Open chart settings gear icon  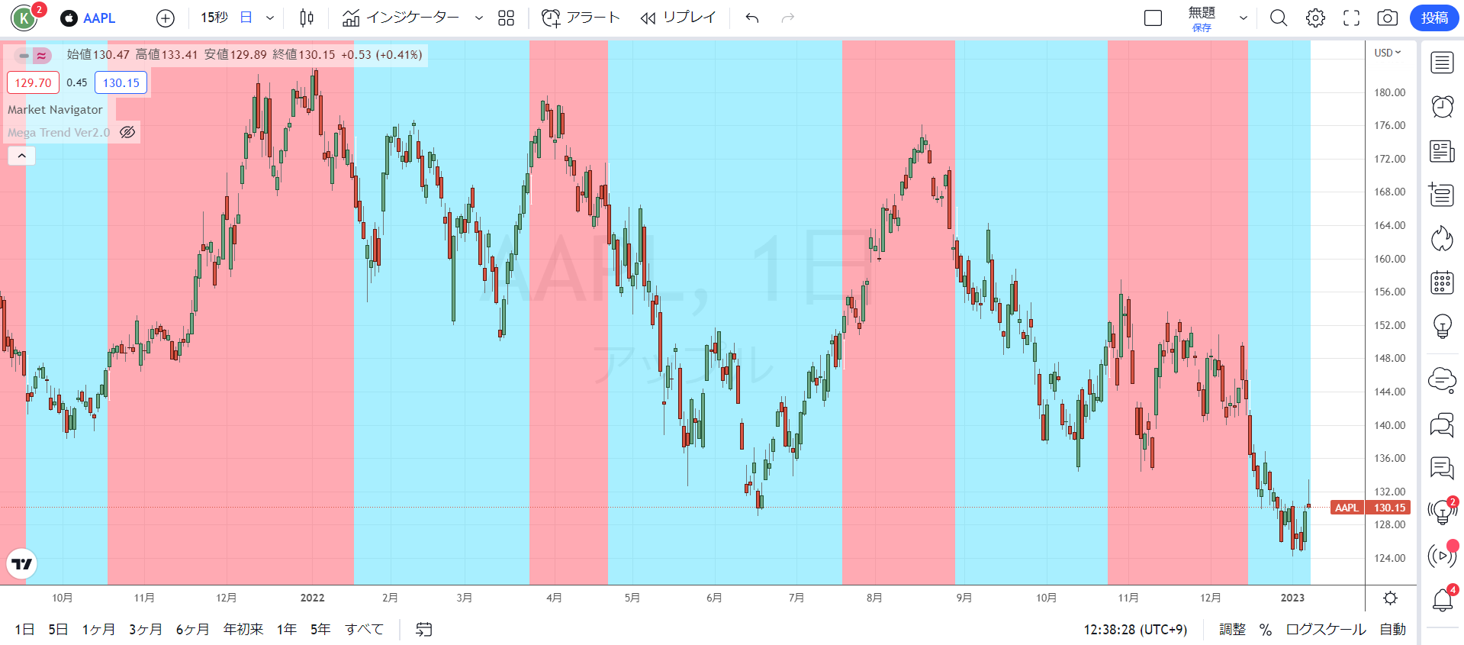(x=1315, y=18)
